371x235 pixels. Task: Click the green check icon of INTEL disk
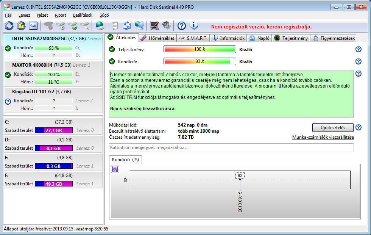point(8,49)
